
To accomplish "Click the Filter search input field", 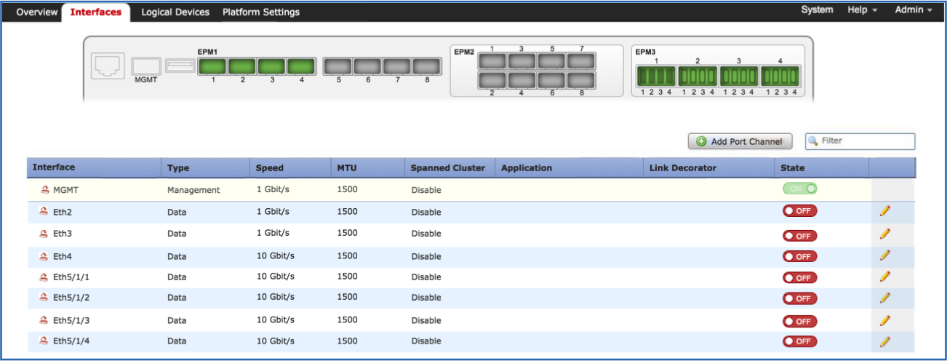I will coord(865,141).
